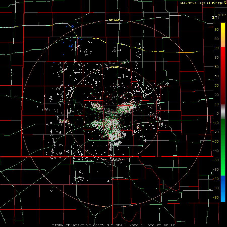Click the 10 value on the velocity scale

217,104
